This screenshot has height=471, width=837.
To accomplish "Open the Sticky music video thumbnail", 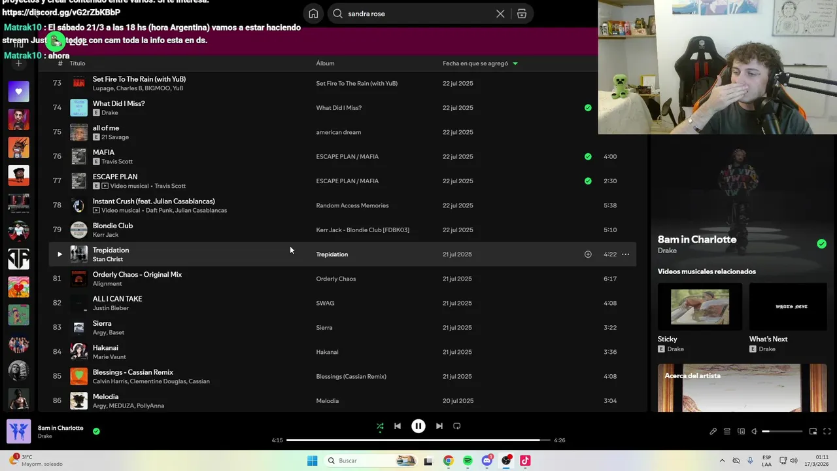I will (700, 306).
